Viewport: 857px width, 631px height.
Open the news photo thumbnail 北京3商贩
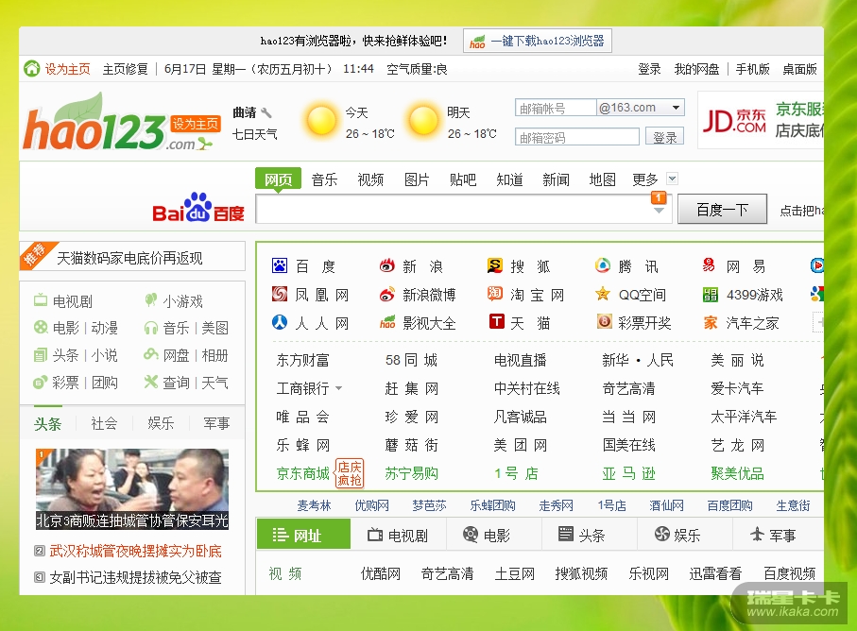click(x=131, y=489)
